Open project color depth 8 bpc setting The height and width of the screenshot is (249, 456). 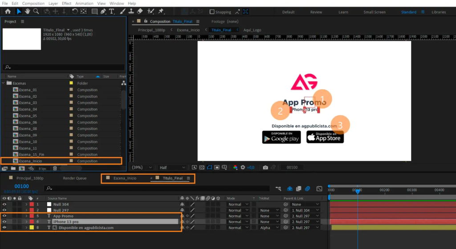point(42,169)
